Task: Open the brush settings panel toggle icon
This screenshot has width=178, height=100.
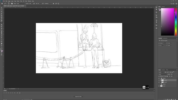Action: tap(12, 4)
